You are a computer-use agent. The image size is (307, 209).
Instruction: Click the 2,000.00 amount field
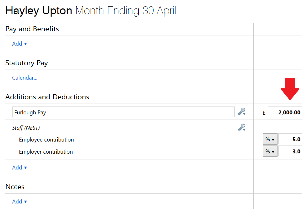coord(285,112)
